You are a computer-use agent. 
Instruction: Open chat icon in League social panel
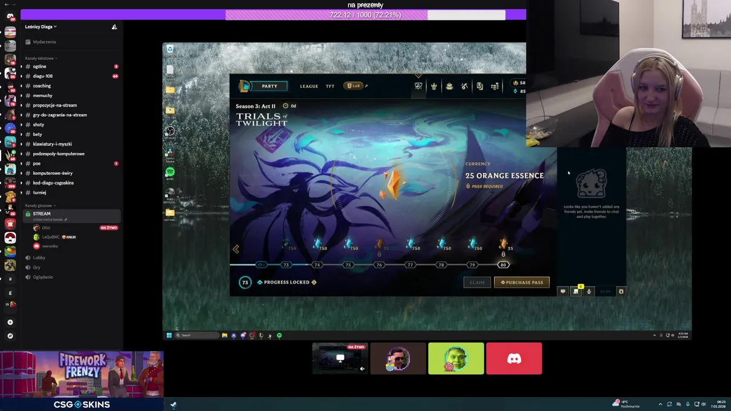(x=563, y=292)
